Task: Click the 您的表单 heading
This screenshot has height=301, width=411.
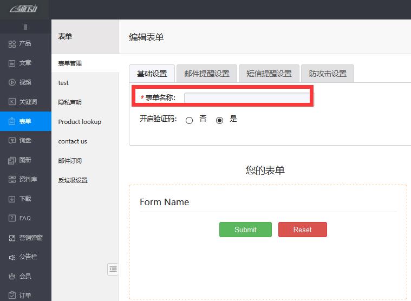Action: (265, 171)
